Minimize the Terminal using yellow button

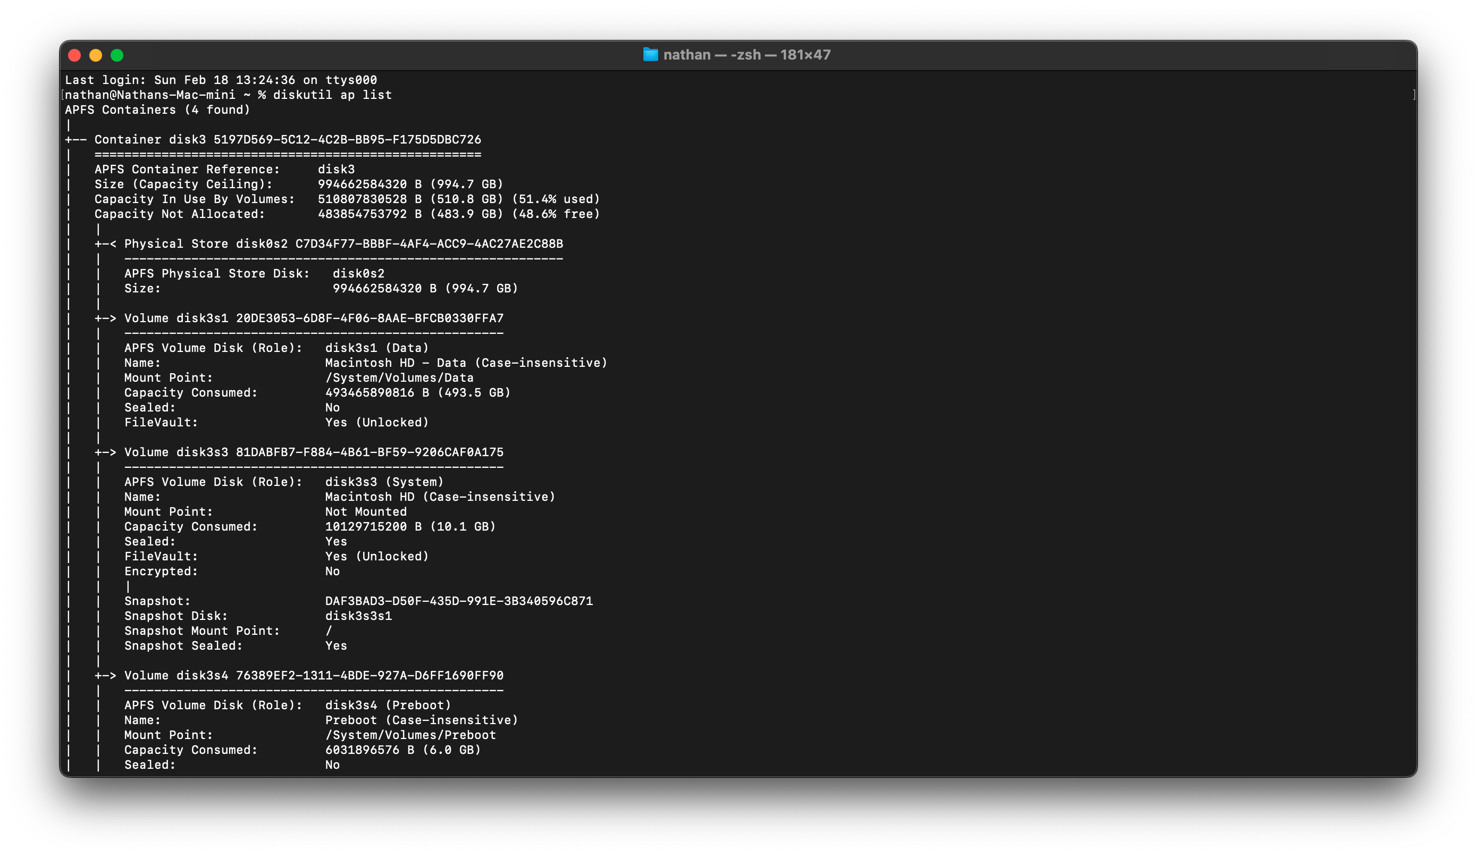click(96, 56)
